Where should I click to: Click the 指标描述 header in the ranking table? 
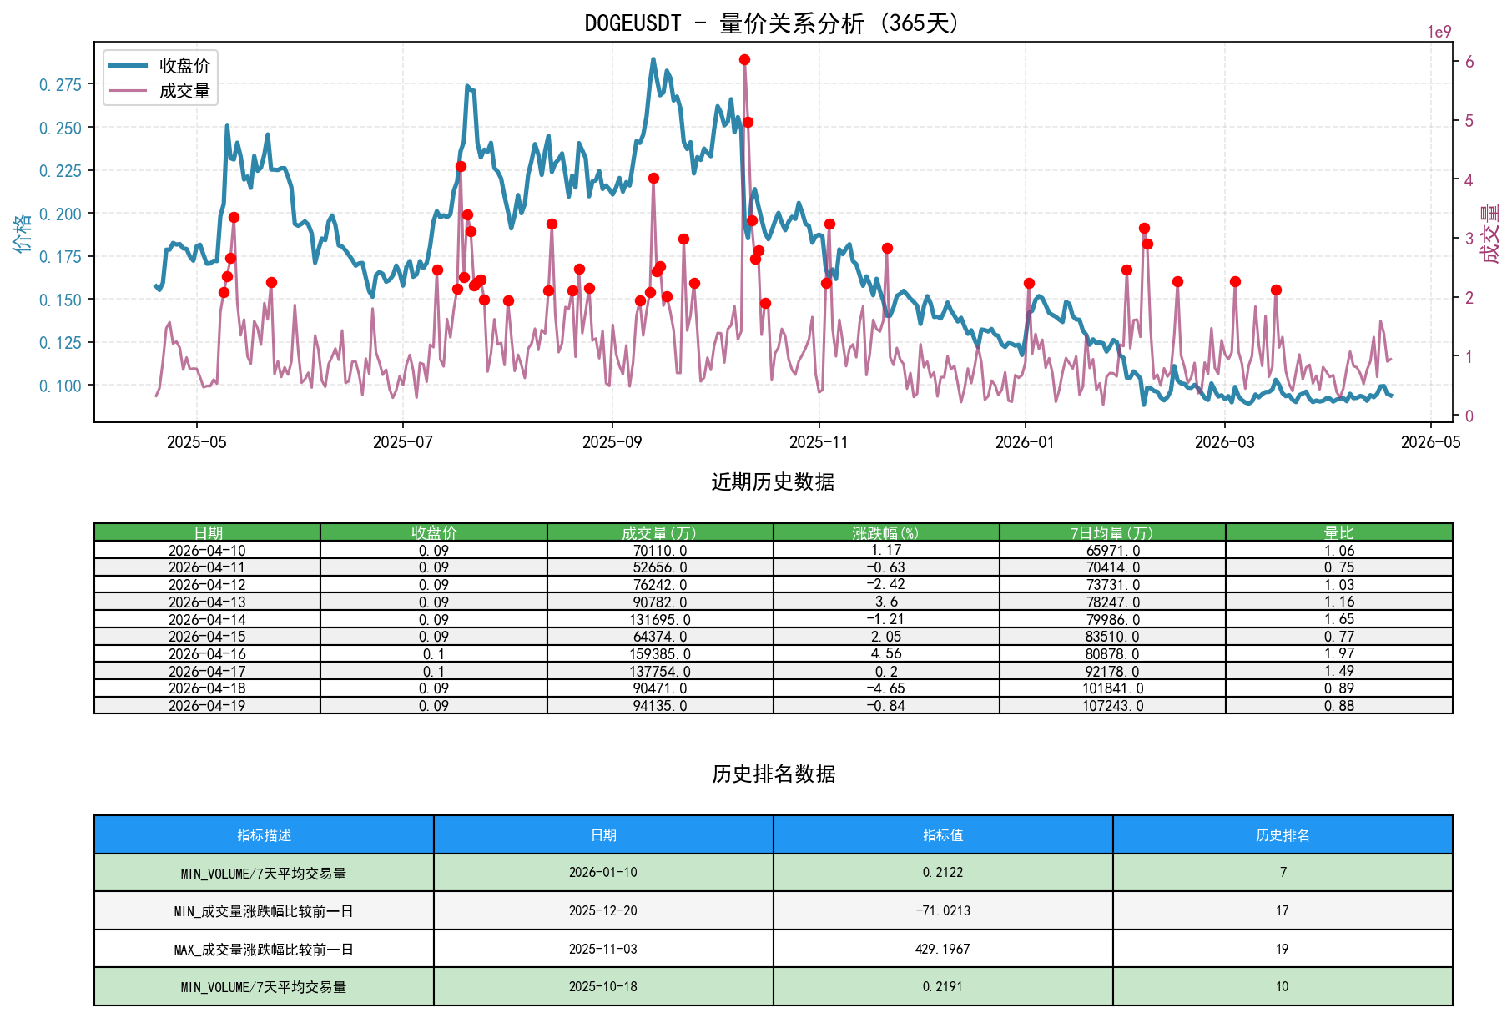click(264, 834)
